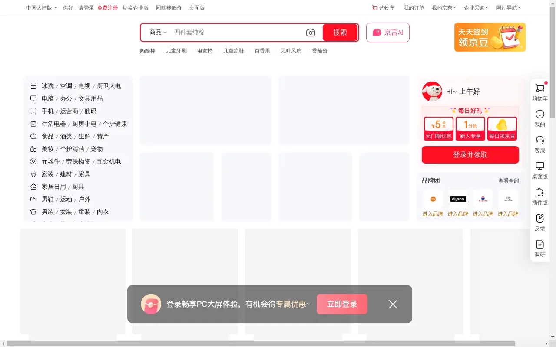556x347 pixels.
Task: Click the search input field
Action: (237, 33)
